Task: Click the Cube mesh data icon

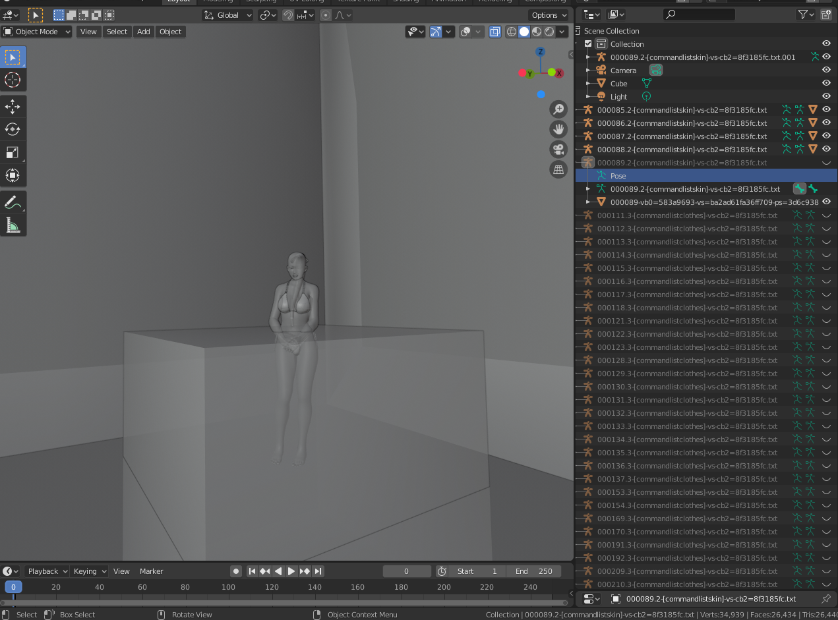Action: (x=646, y=84)
